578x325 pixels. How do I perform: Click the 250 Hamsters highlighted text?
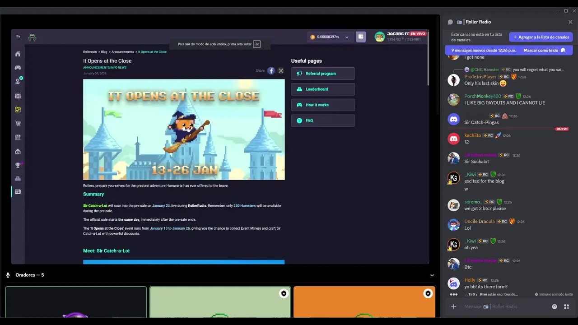click(244, 206)
